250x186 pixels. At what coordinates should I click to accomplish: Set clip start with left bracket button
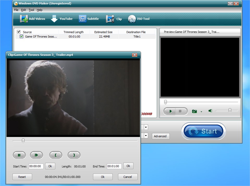pos(56,155)
